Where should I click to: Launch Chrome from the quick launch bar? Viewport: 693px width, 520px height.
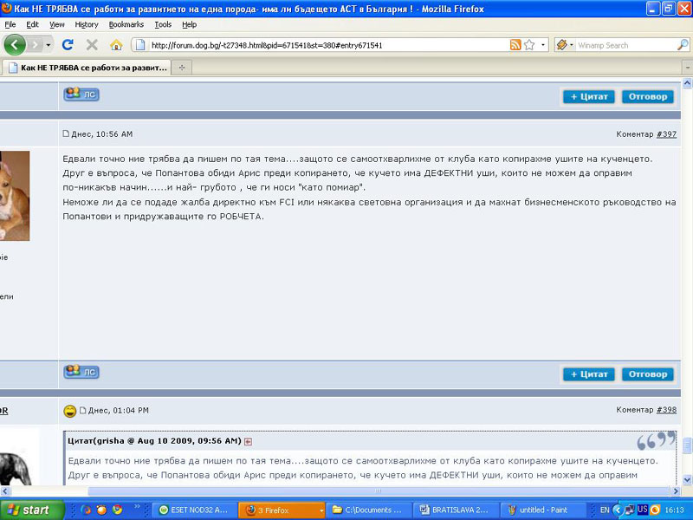[x=117, y=510]
